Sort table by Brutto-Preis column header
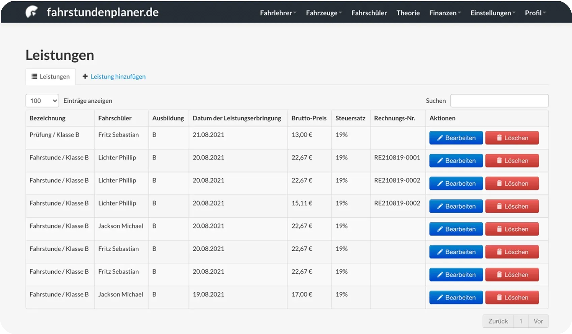Viewport: 572px width, 334px height. click(309, 118)
